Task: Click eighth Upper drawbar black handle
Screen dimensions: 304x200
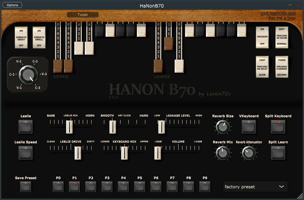Action: pos(131,30)
